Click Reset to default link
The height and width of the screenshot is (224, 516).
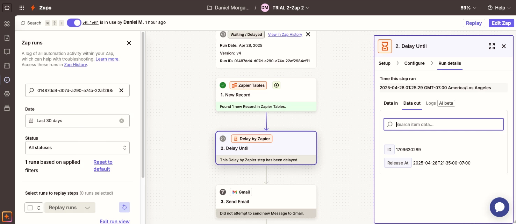103,166
